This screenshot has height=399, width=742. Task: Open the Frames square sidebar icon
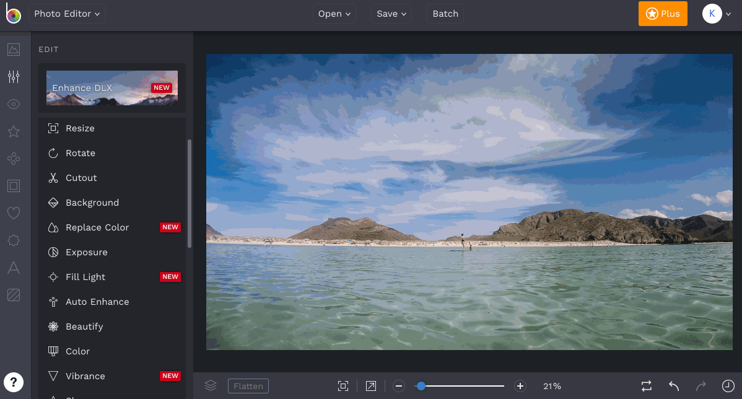14,186
